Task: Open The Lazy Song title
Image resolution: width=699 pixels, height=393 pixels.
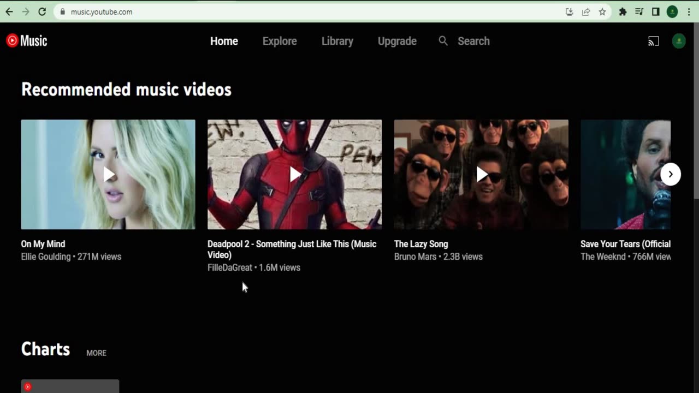Action: click(421, 244)
